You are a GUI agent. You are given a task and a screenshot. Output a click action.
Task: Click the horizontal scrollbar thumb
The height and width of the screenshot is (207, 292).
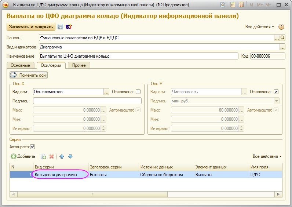coord(92,194)
